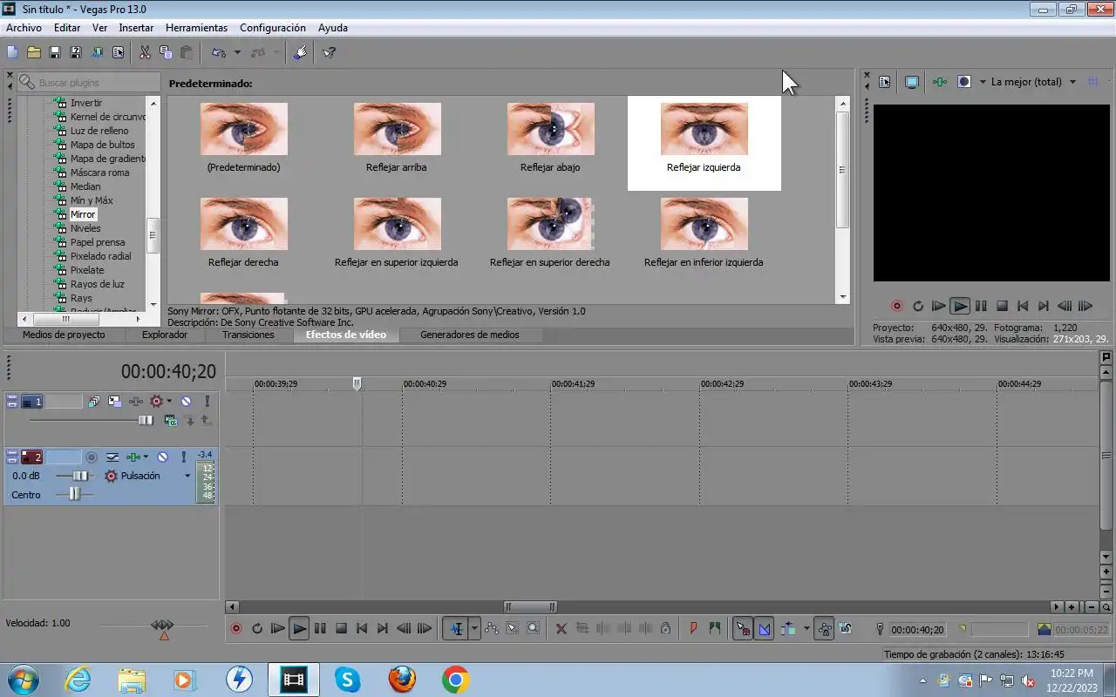Open track motion on video track 1

(x=114, y=402)
